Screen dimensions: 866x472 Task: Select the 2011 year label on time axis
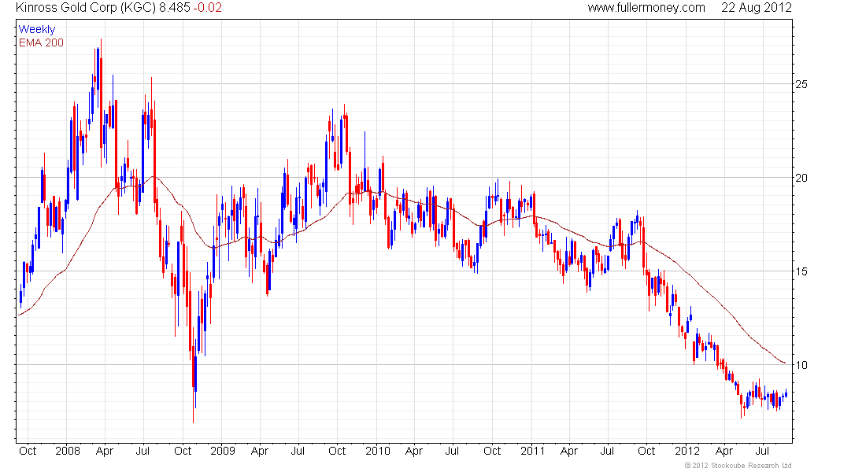[x=533, y=451]
